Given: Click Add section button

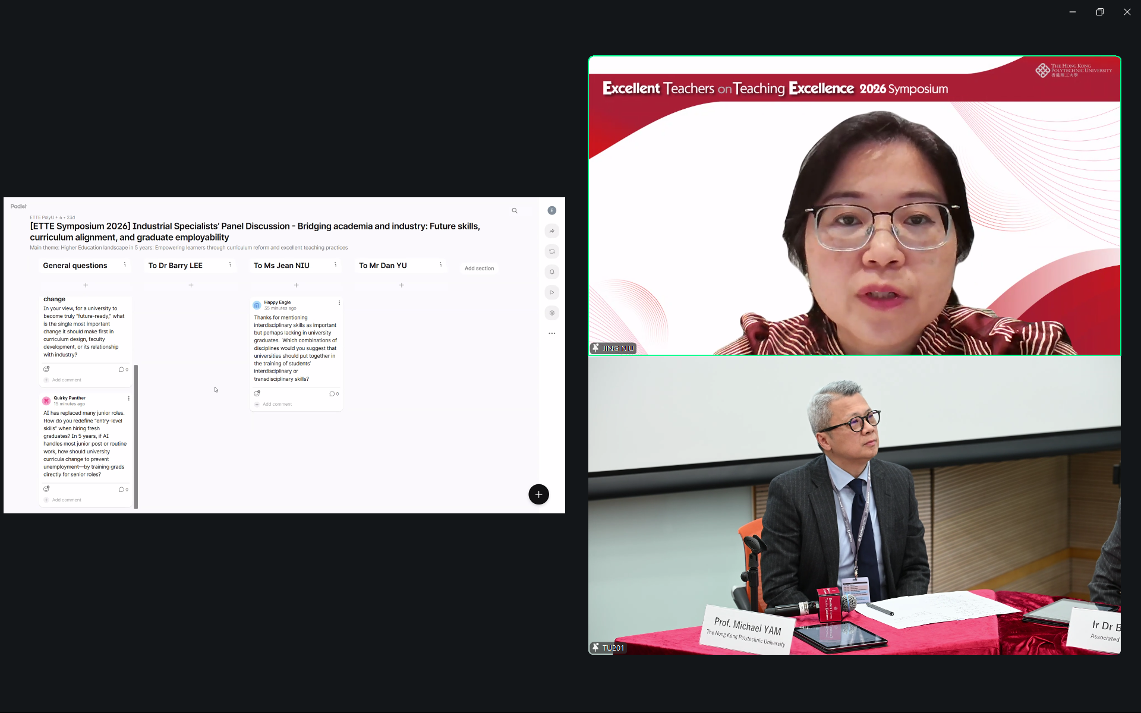Looking at the screenshot, I should [x=479, y=269].
